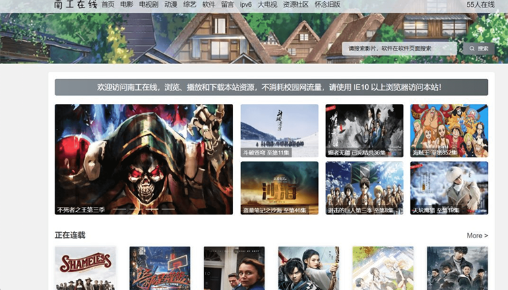Open the 首页 home menu item
Viewport: 508px width, 290px height.
click(108, 5)
